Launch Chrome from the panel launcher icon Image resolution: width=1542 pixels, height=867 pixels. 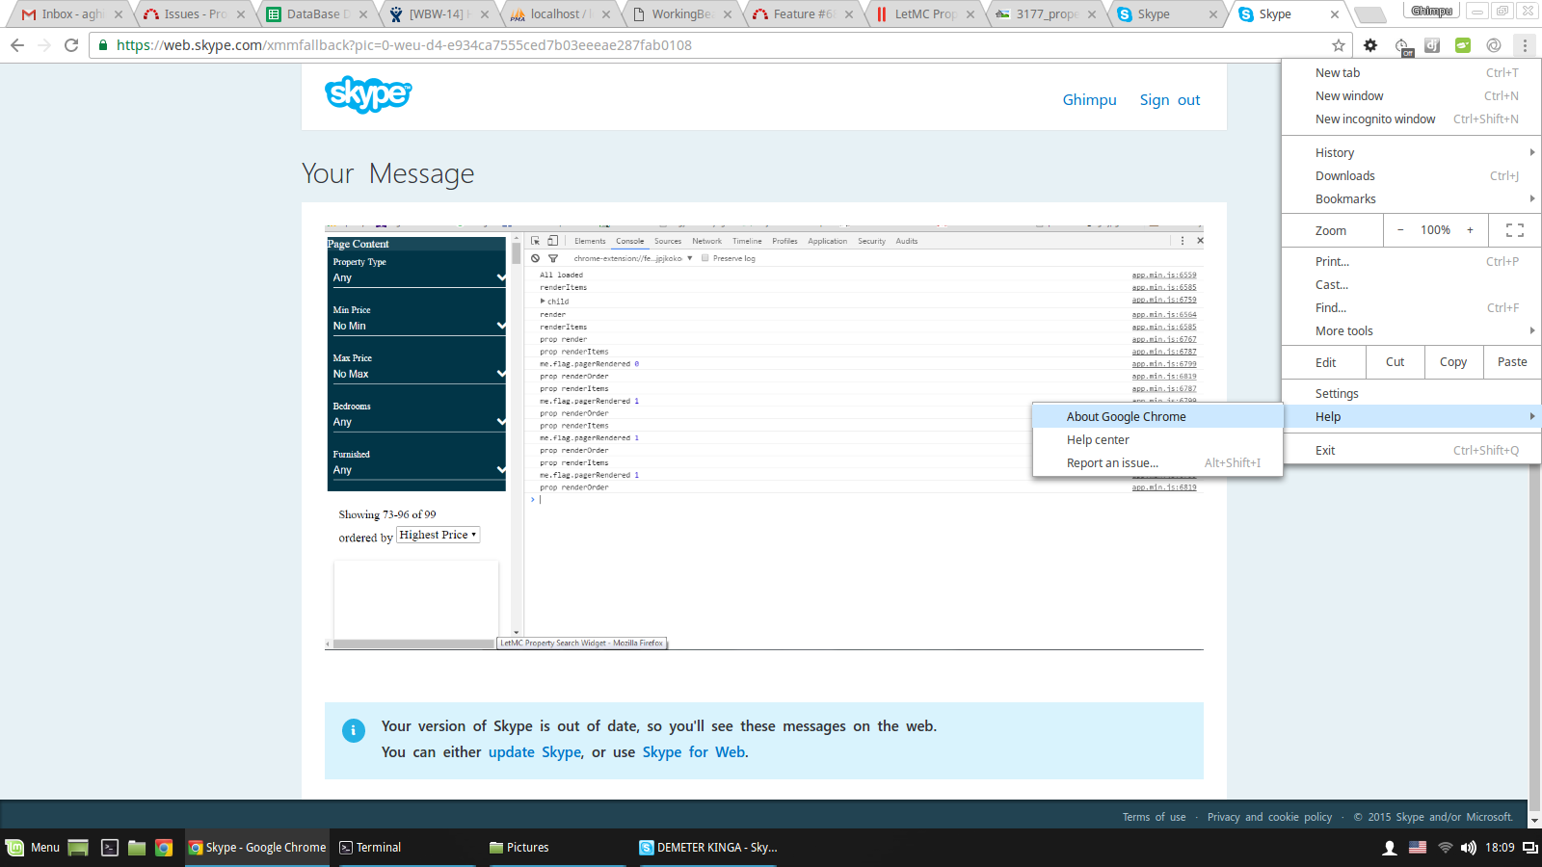tap(164, 848)
